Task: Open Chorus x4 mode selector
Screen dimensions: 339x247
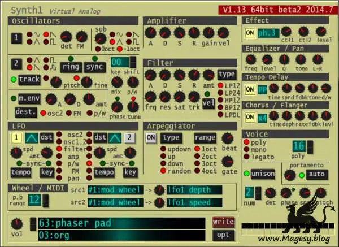Action: [x=262, y=118]
